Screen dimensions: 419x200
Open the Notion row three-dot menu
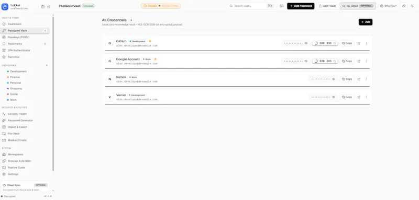coord(366,79)
